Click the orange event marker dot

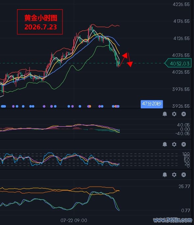tap(90, 106)
